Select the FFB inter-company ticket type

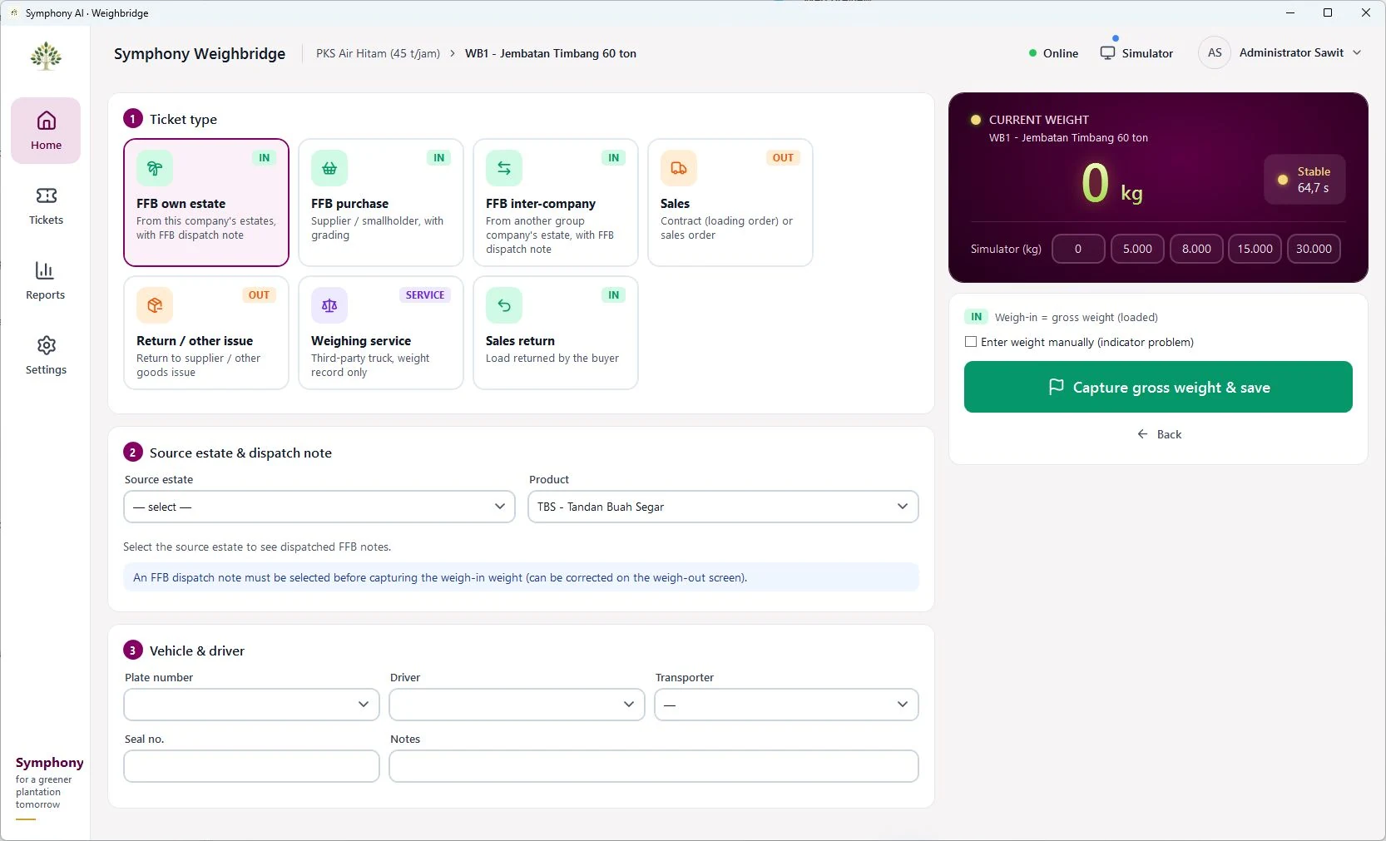pos(556,203)
